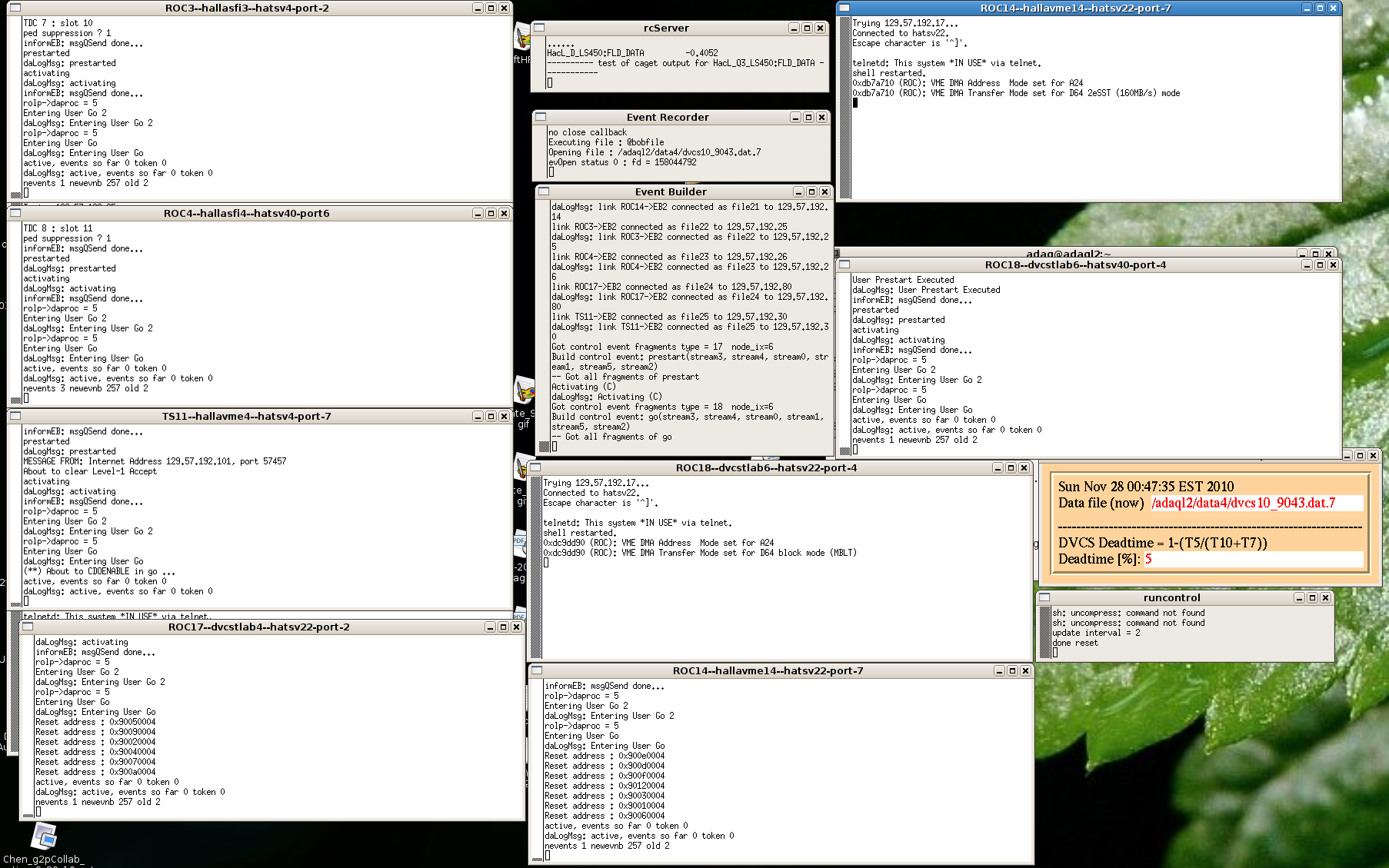Open window menu of ROC3--hallasfi3--hatsv4-port-2
Viewport: 1389px width, 868px height.
click(15, 8)
